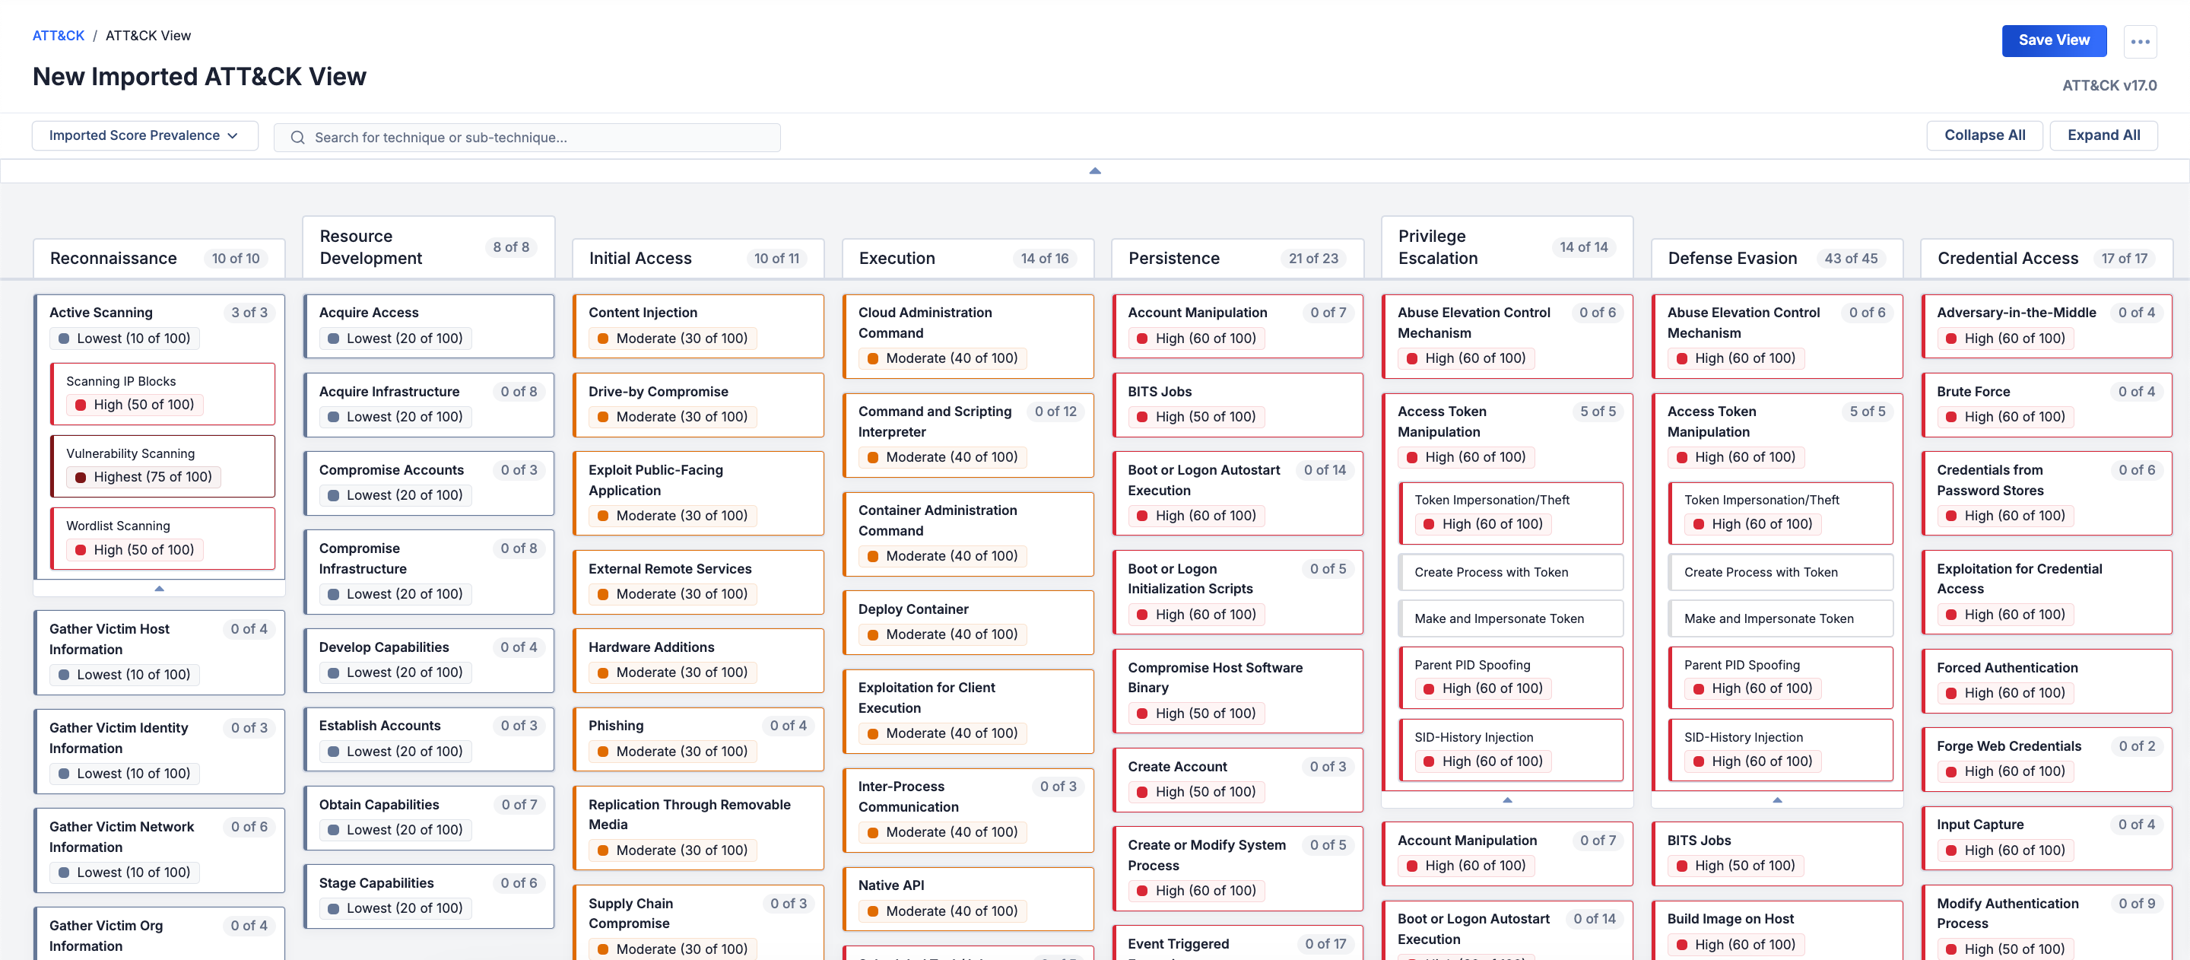
Task: Click the 3 of 3 badge on Active Scanning
Action: (249, 313)
